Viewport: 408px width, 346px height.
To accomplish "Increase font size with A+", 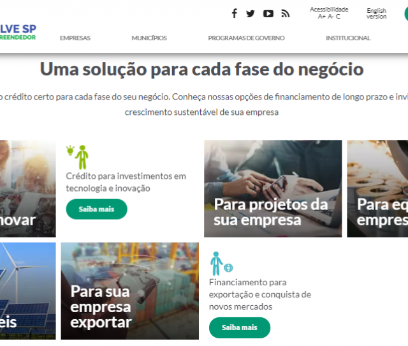I will click(321, 17).
